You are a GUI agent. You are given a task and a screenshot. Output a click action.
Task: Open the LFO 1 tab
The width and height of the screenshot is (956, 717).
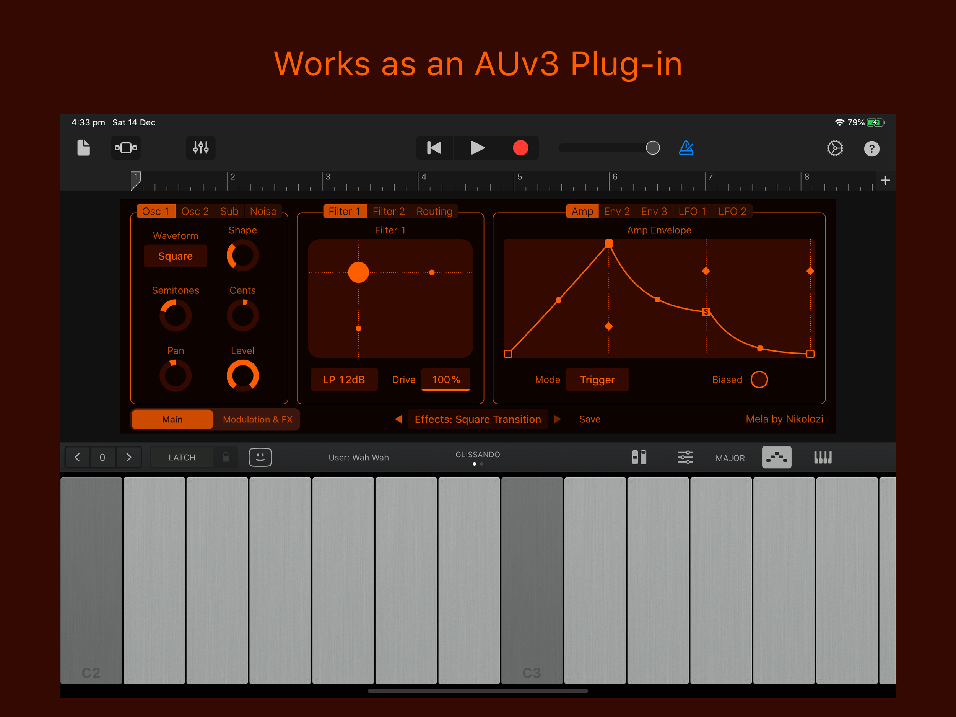click(x=692, y=211)
